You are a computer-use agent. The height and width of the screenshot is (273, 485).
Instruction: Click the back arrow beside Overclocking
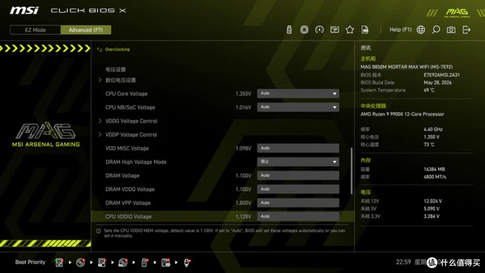[x=99, y=49]
